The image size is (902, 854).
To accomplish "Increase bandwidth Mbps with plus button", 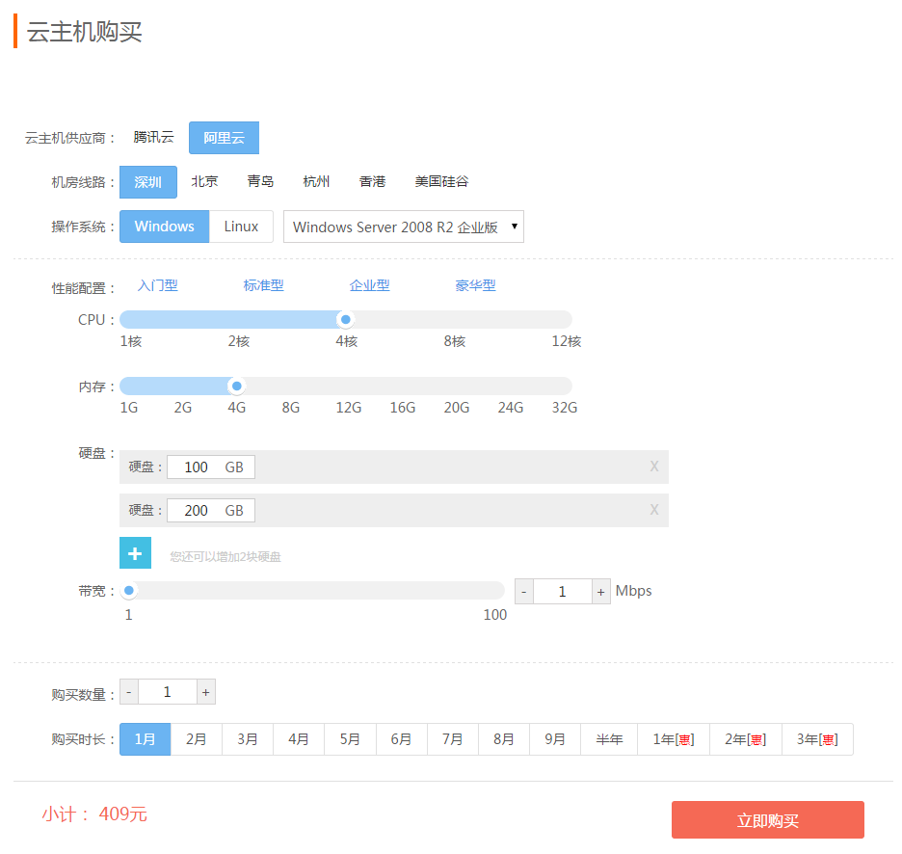I will [x=600, y=592].
